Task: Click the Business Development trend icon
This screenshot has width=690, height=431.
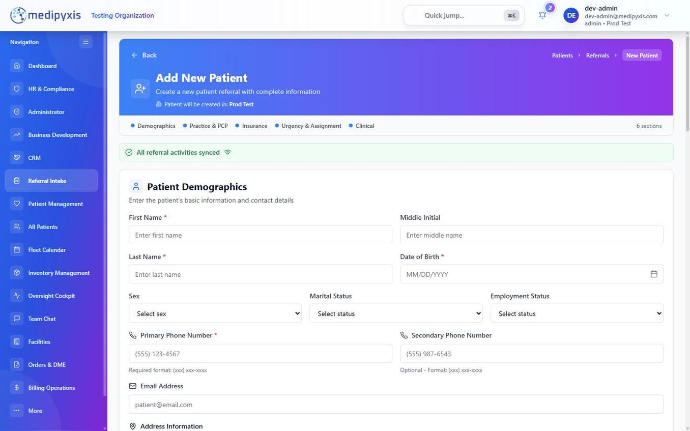Action: [17, 135]
